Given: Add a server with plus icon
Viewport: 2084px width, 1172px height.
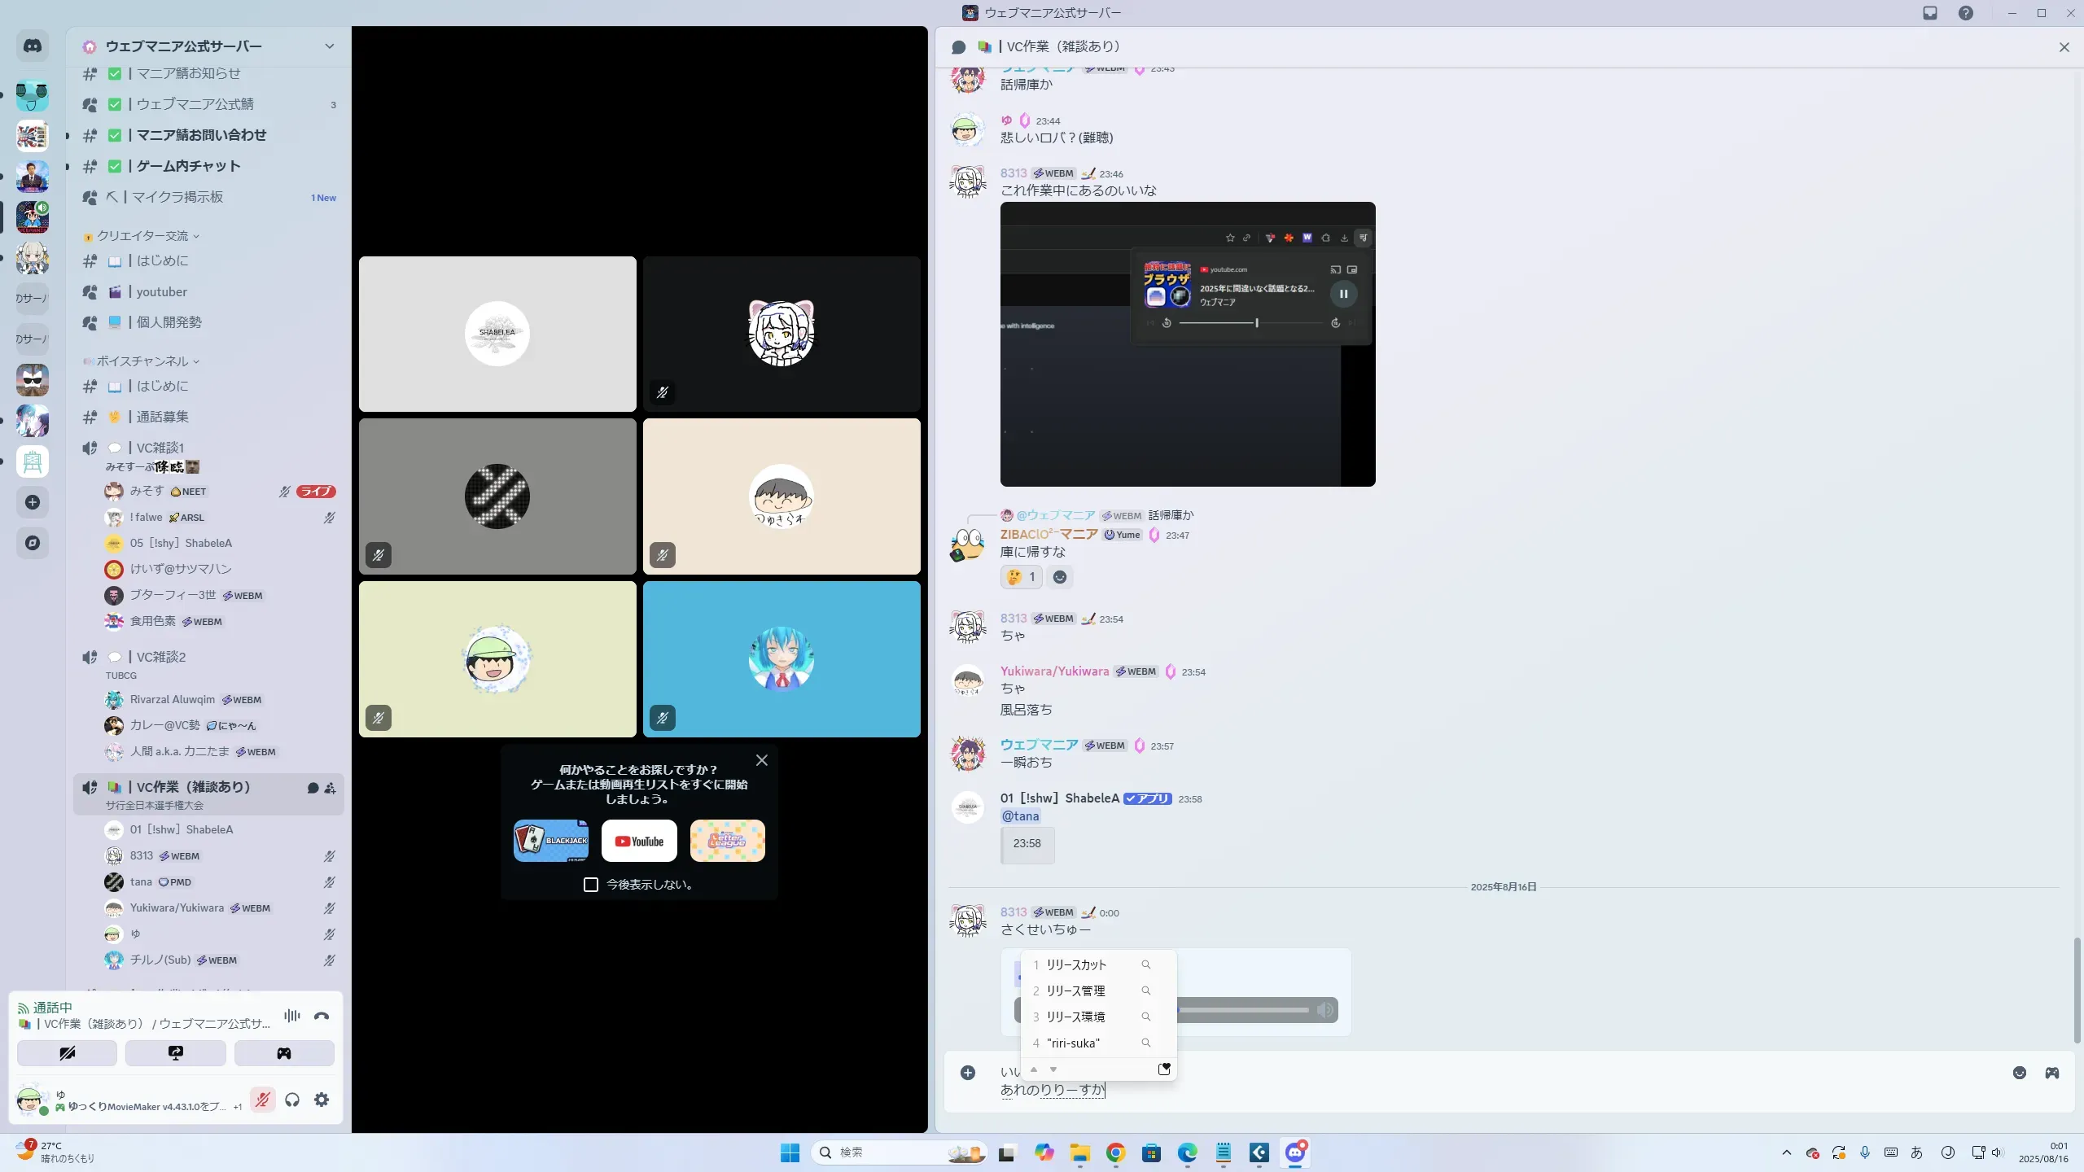Looking at the screenshot, I should (x=33, y=502).
